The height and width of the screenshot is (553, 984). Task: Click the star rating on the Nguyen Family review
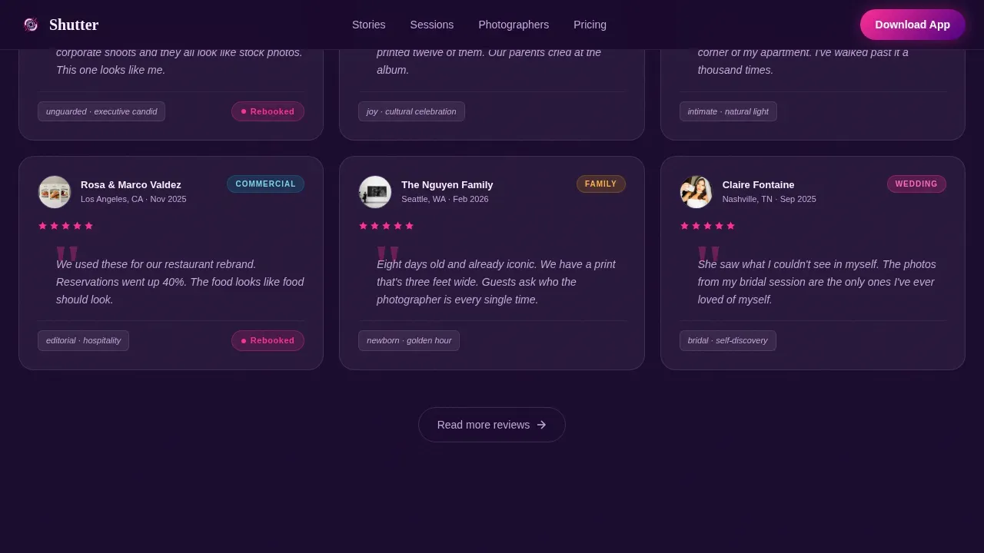(387, 226)
